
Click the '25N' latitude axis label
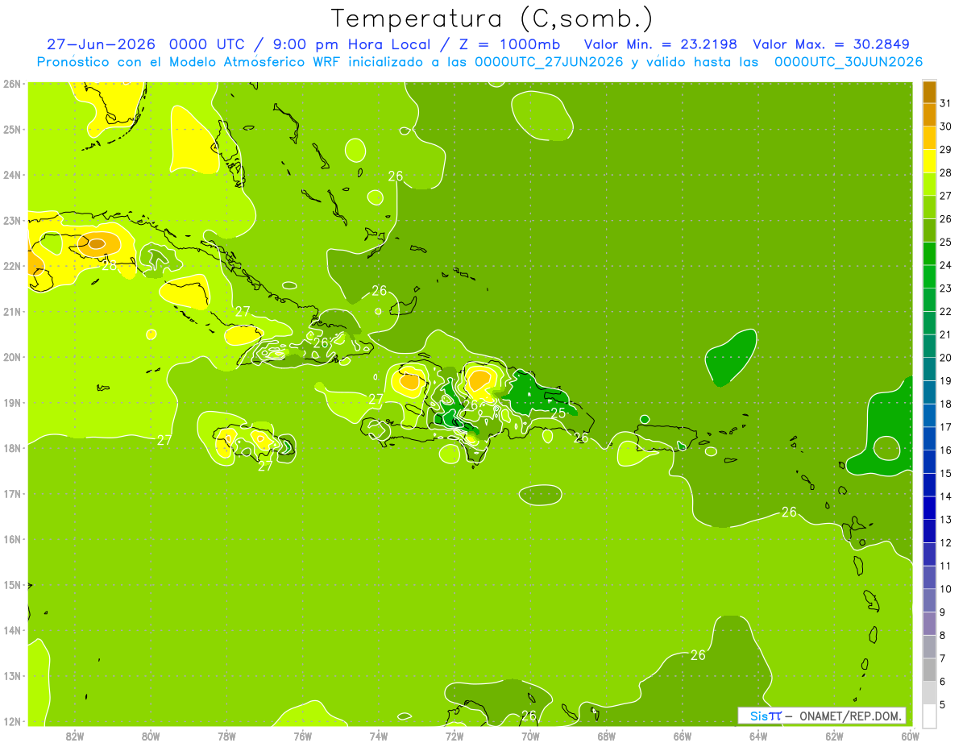click(x=13, y=129)
